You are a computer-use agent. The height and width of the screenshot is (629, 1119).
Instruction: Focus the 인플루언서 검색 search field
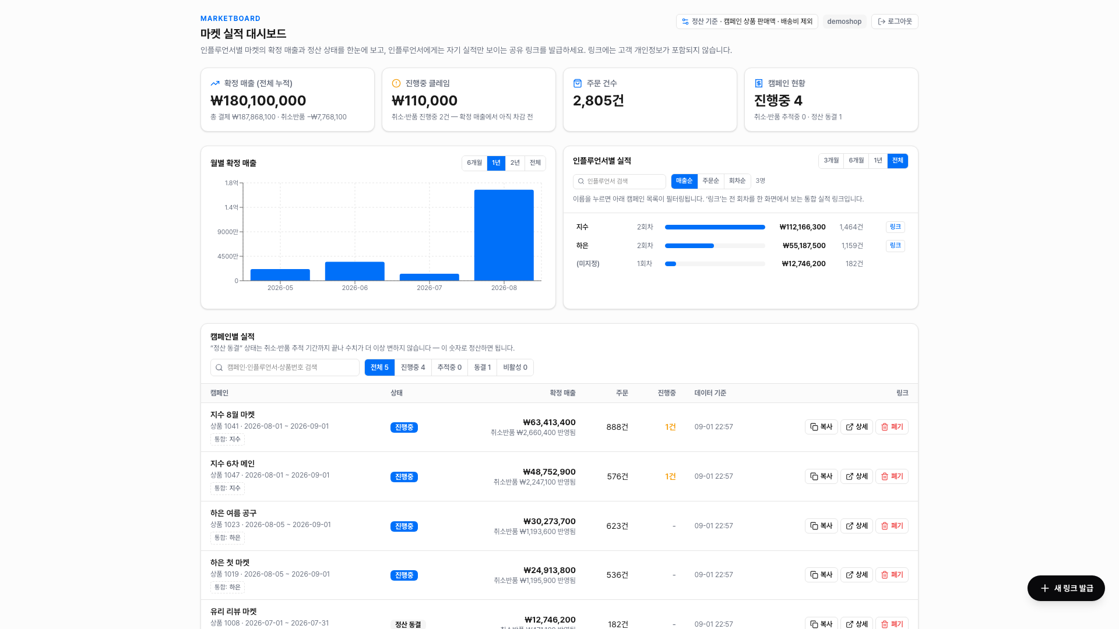620,181
